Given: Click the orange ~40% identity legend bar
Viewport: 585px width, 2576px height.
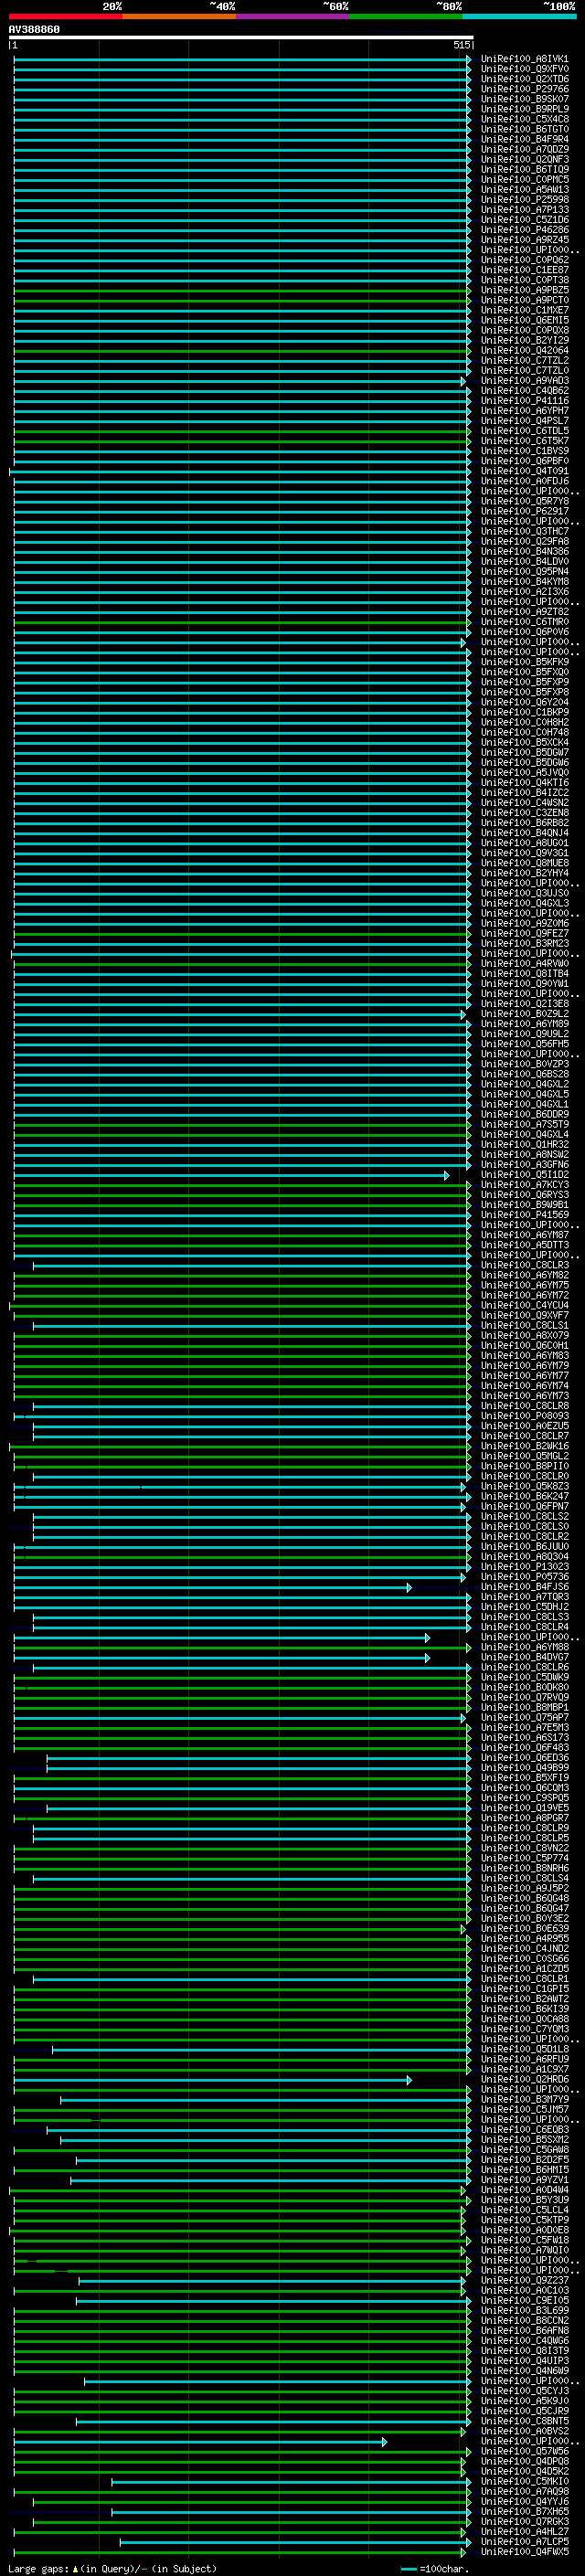Looking at the screenshot, I should 179,16.
